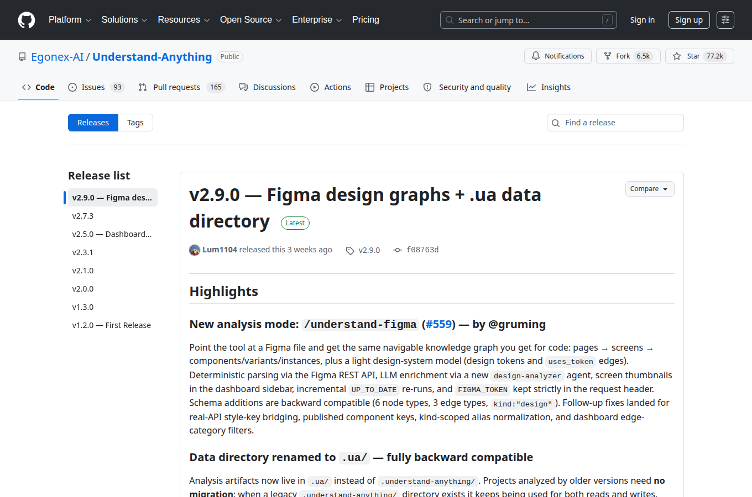The height and width of the screenshot is (497, 752).
Task: Focus the Find a release search field
Action: [x=615, y=123]
